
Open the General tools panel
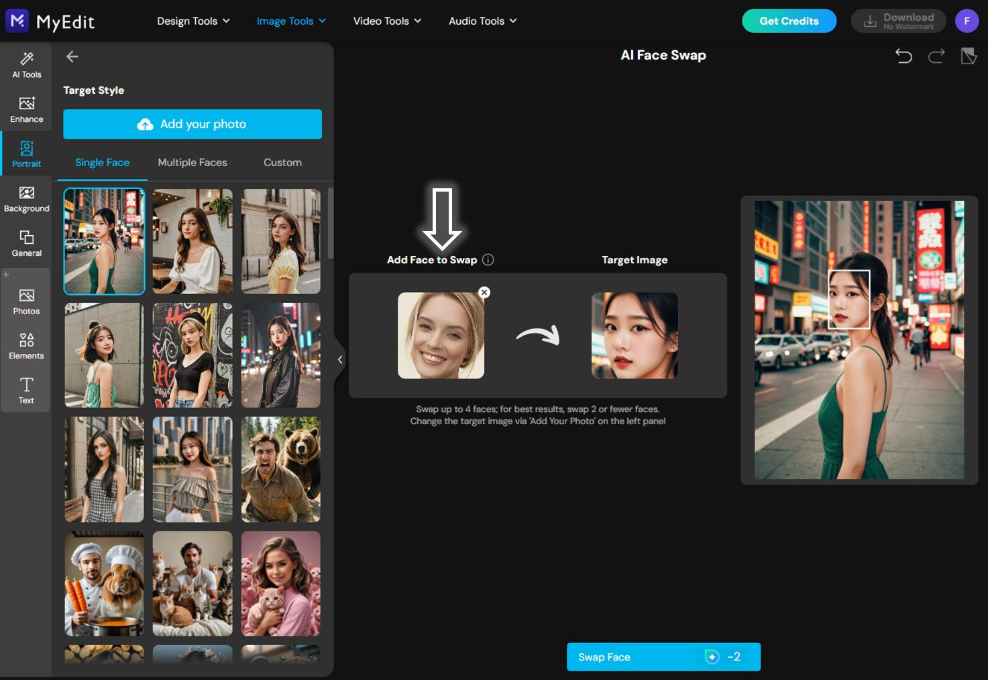(27, 244)
